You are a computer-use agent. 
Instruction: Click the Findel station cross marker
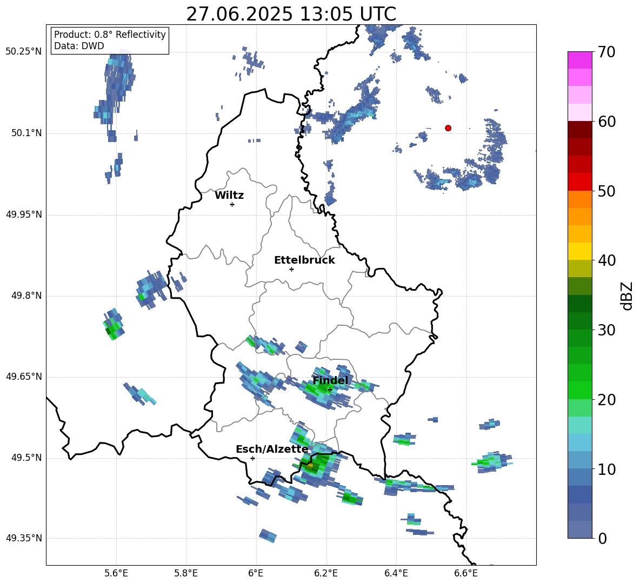[330, 390]
